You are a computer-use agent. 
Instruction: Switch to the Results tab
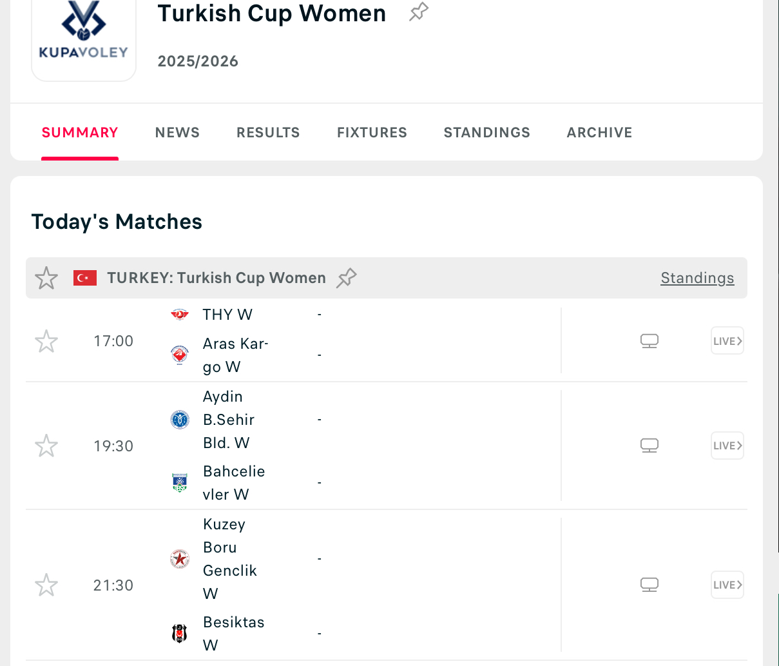click(x=268, y=133)
